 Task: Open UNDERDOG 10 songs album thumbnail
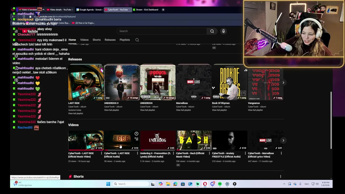(158, 82)
